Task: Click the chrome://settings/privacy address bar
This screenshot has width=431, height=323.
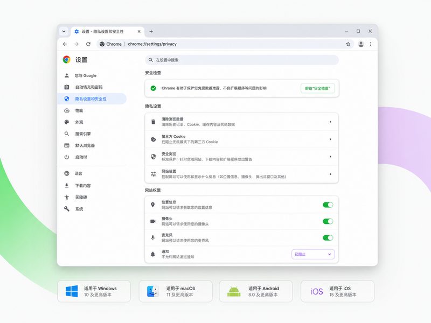Action: pyautogui.click(x=225, y=44)
